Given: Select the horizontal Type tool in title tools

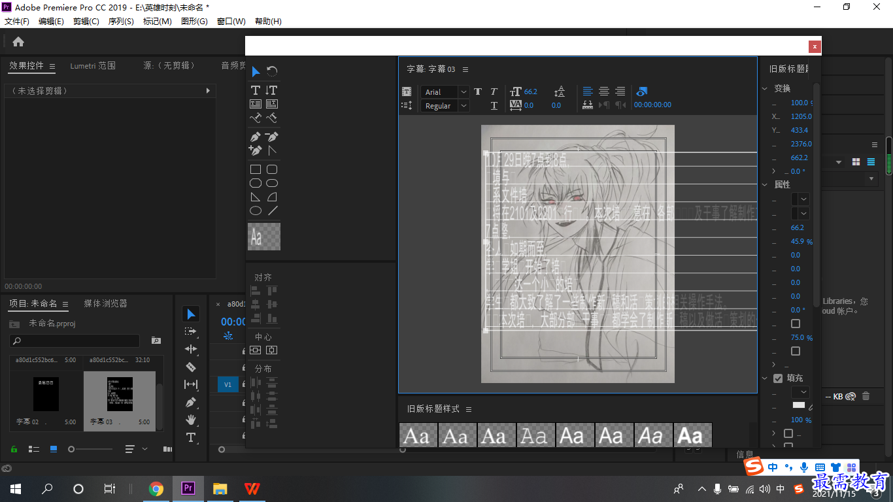Looking at the screenshot, I should pyautogui.click(x=256, y=90).
